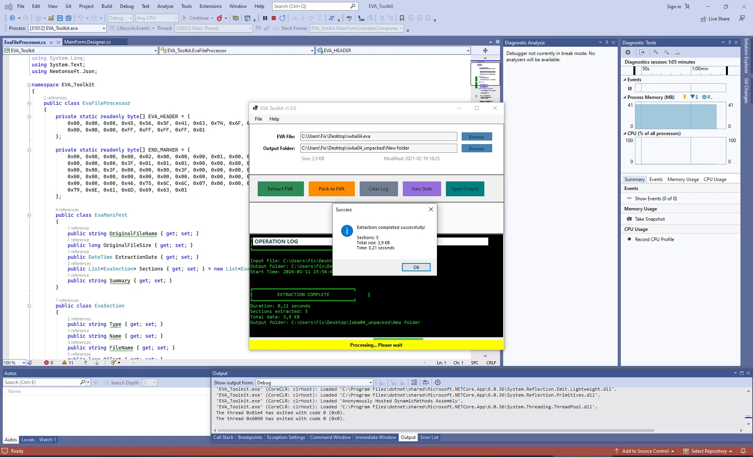Switch to the Error List tab
Image resolution: width=753 pixels, height=457 pixels.
pyautogui.click(x=429, y=437)
